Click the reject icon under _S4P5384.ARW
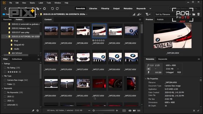 93,40
